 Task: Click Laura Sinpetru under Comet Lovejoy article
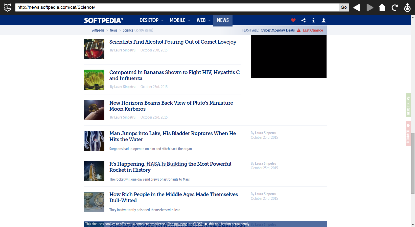[x=125, y=50]
